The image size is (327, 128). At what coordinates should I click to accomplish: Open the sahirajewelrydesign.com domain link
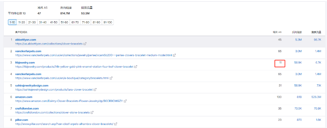(32, 85)
